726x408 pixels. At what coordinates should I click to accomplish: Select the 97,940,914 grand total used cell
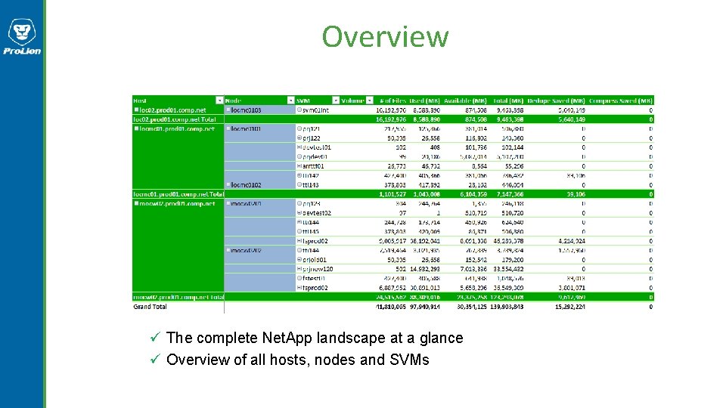[424, 306]
